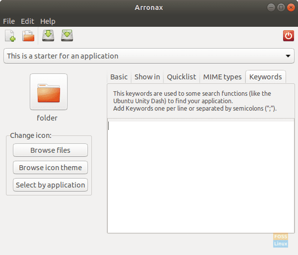This screenshot has height=255, width=298.
Task: Click inside the keywords text area
Action: click(x=196, y=176)
